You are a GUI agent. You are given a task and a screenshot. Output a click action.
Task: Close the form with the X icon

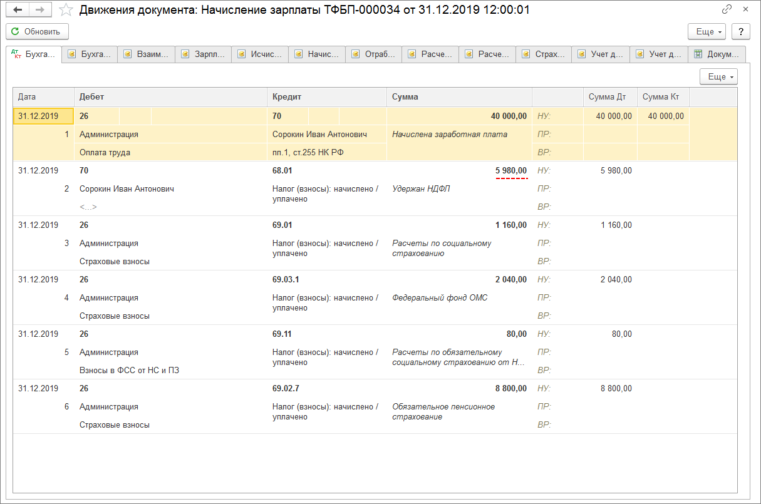[745, 10]
